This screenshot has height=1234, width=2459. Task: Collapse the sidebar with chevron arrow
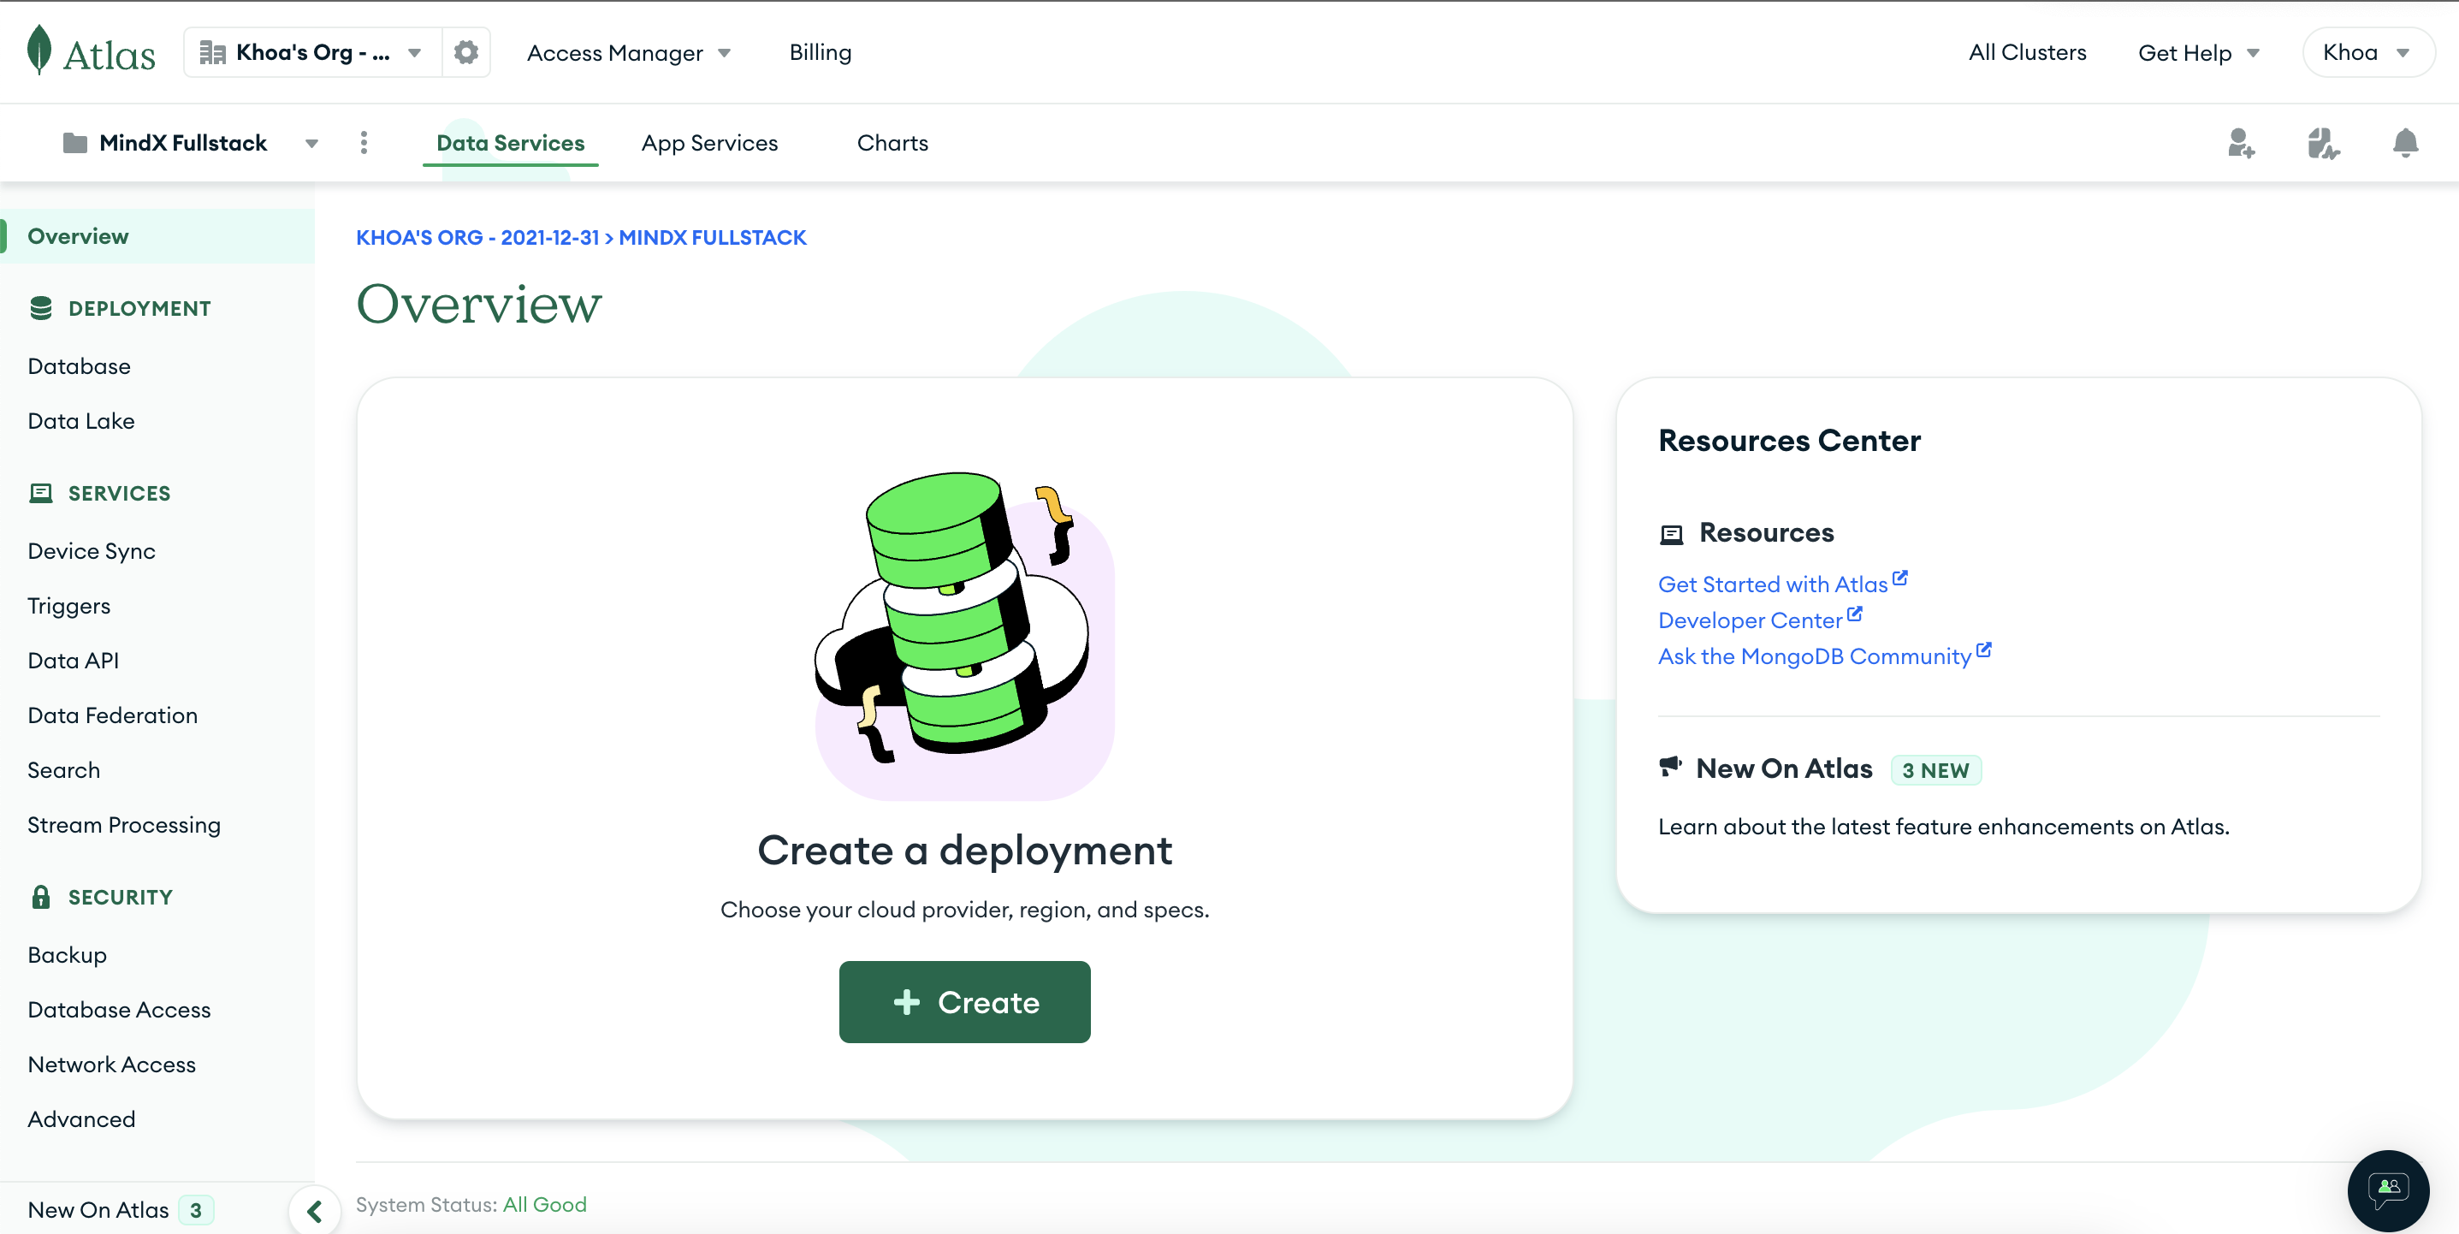[x=315, y=1211]
